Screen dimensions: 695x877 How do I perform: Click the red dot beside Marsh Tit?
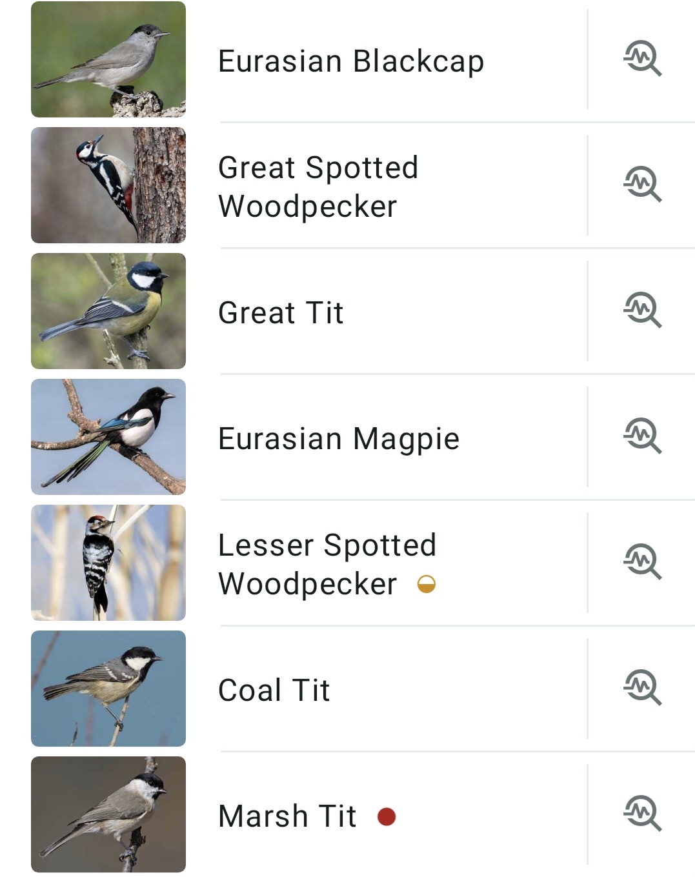[x=387, y=817]
